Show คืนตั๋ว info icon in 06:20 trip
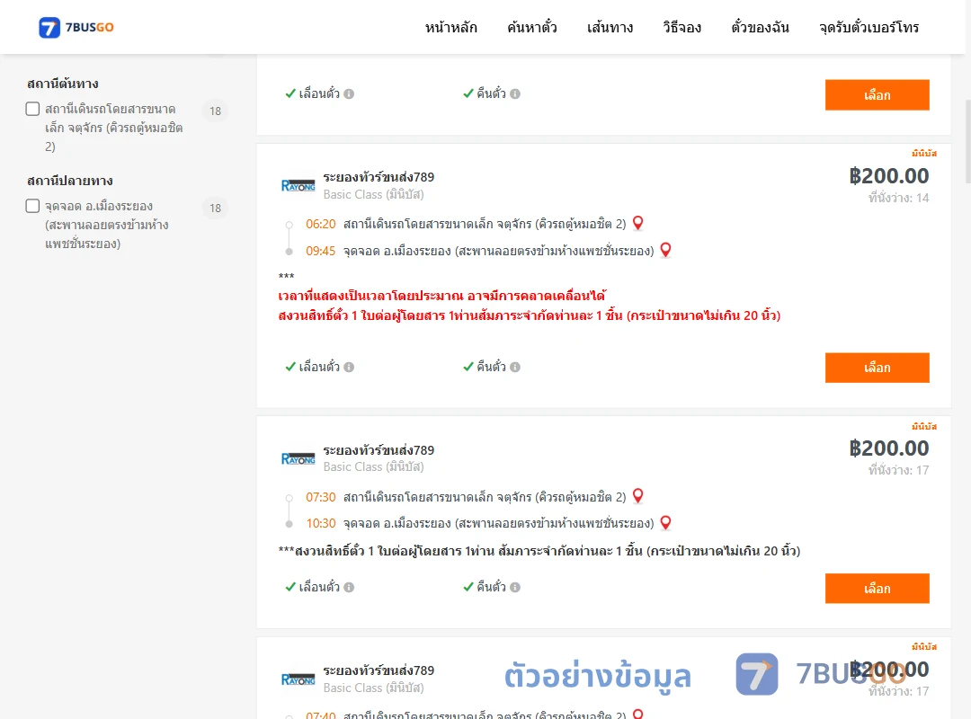This screenshot has width=971, height=719. pyautogui.click(x=515, y=368)
